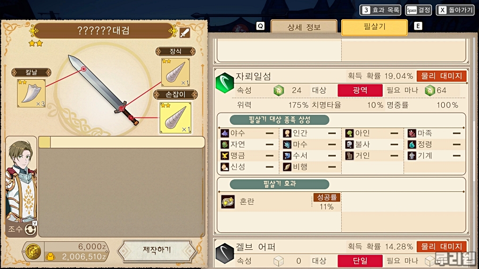
Task: Click the 돌아가기 back button
Action: point(455,10)
